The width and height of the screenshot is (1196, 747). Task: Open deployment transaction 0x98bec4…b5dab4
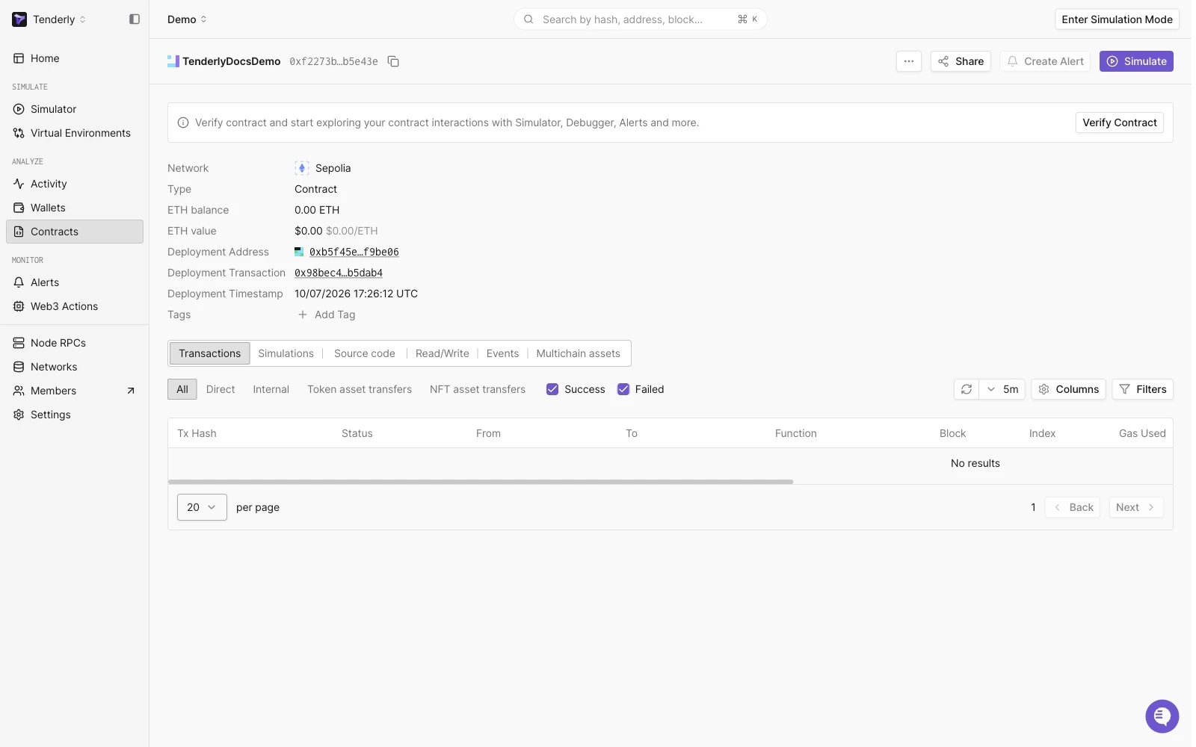coord(339,273)
